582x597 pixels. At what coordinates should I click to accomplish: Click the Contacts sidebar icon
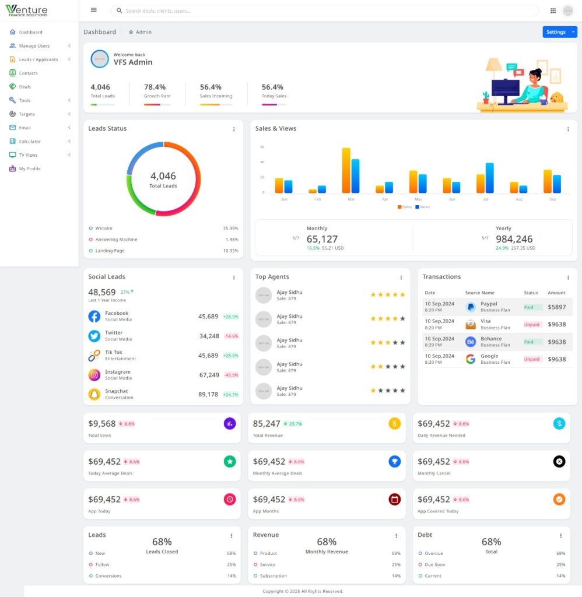[13, 73]
